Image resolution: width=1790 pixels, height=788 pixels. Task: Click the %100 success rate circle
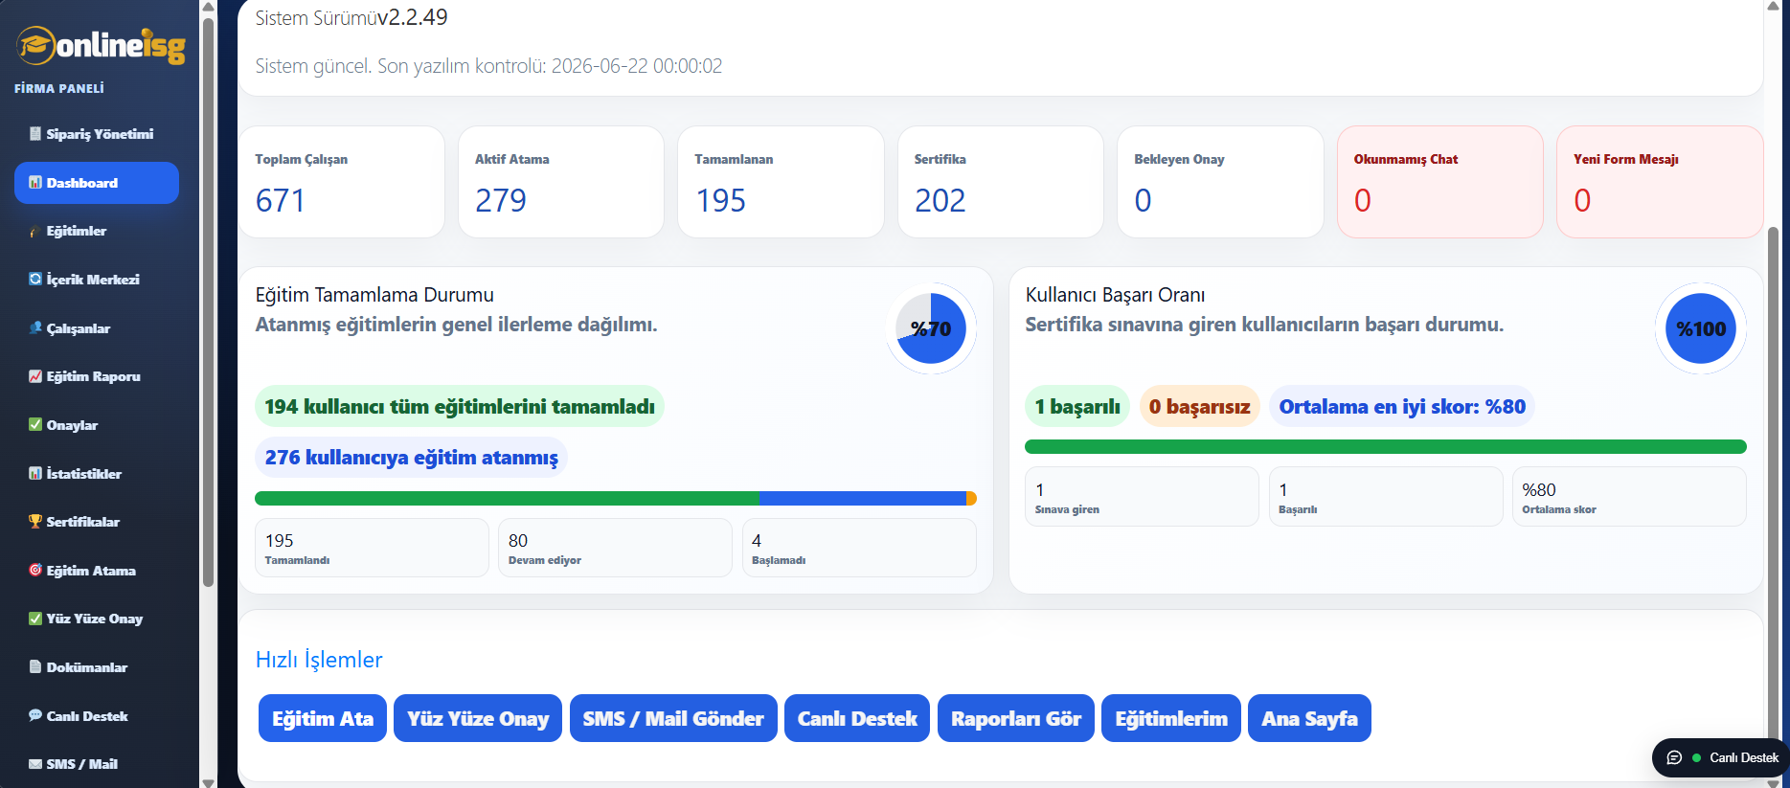pyautogui.click(x=1701, y=328)
